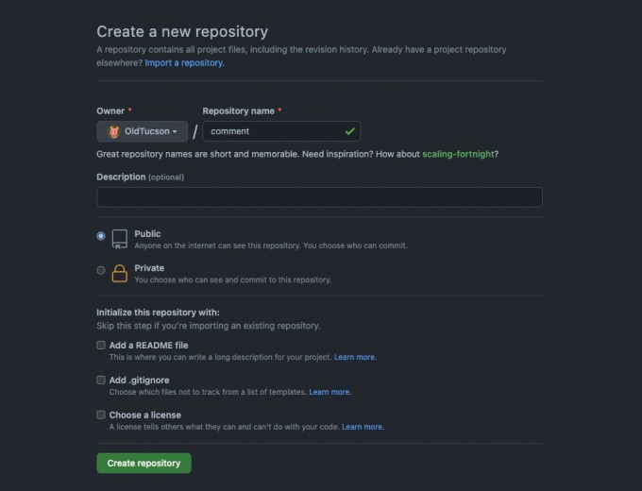Click the green checkmark in name field
Image resolution: width=642 pixels, height=491 pixels.
(x=349, y=131)
